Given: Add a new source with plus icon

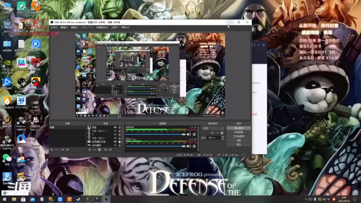Looking at the screenshot, I should pos(89,150).
